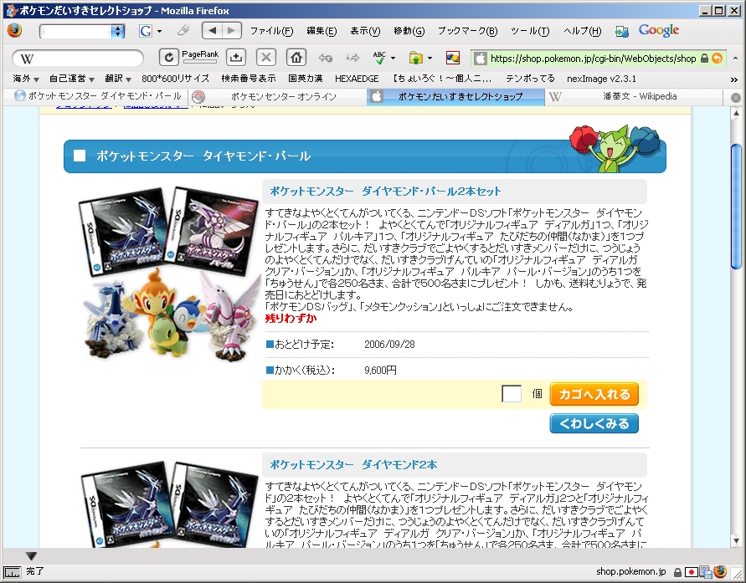Click the status bar Firefox globe icon
The width and height of the screenshot is (746, 583).
click(x=720, y=571)
